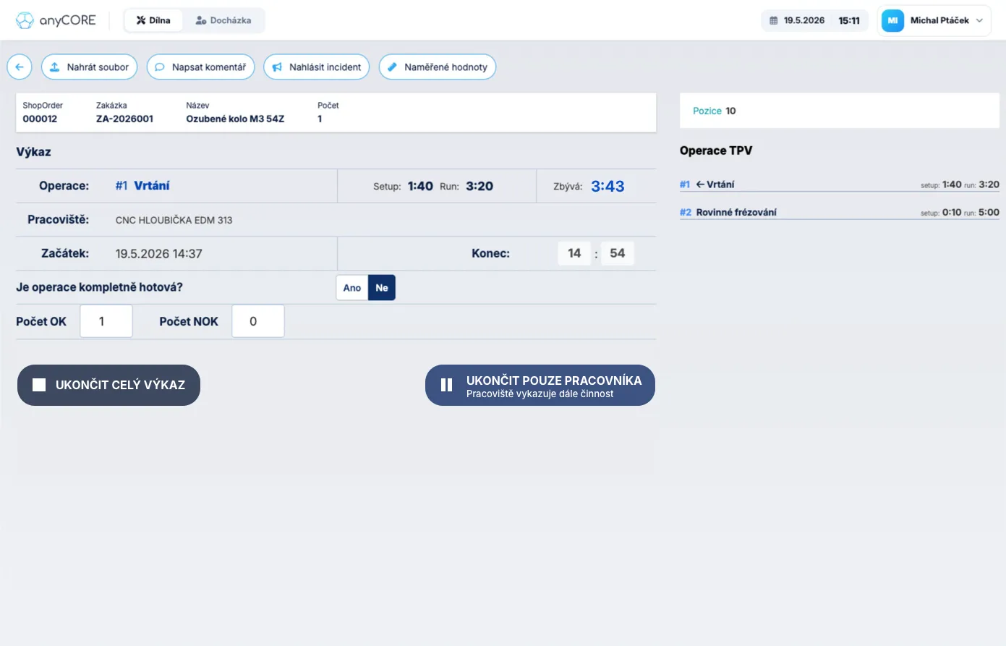1006x646 pixels.
Task: Click the tools icon on the Dílna tab
Action: [141, 20]
